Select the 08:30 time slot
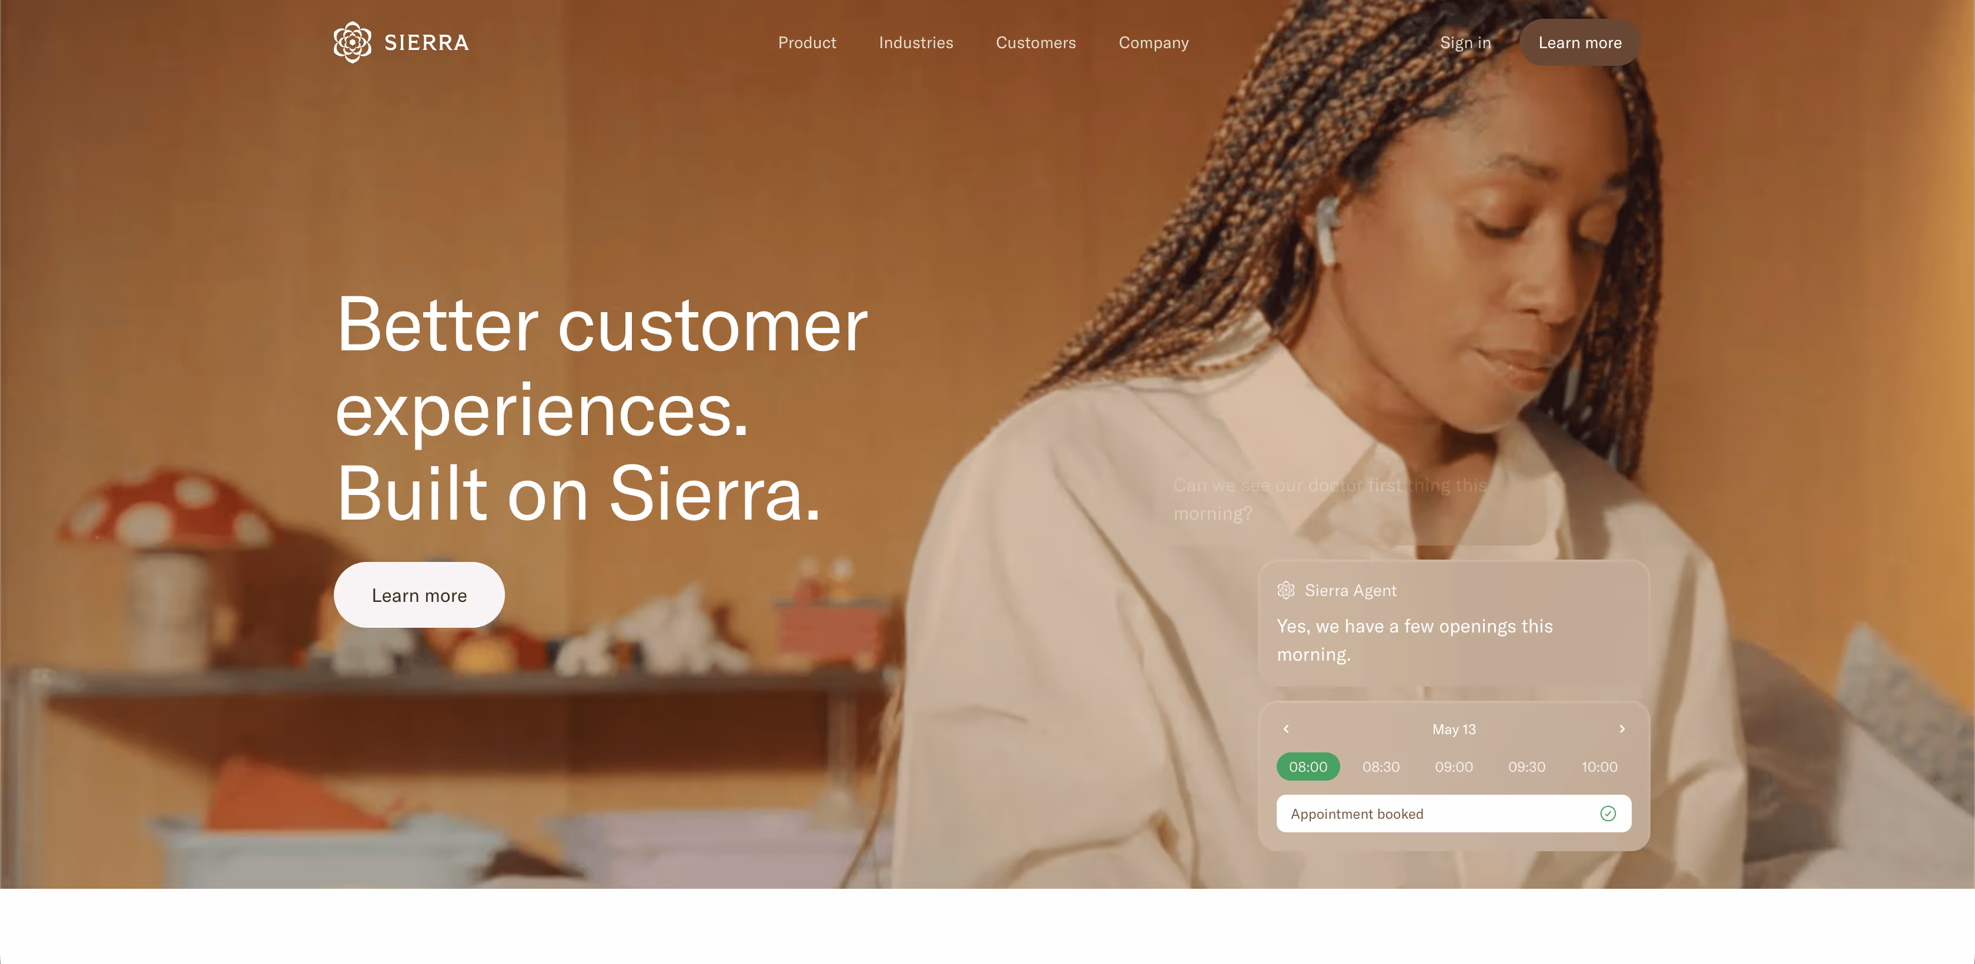The height and width of the screenshot is (964, 1975). click(x=1381, y=767)
